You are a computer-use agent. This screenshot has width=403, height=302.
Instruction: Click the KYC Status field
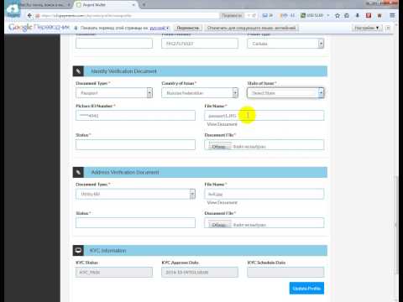(114, 272)
